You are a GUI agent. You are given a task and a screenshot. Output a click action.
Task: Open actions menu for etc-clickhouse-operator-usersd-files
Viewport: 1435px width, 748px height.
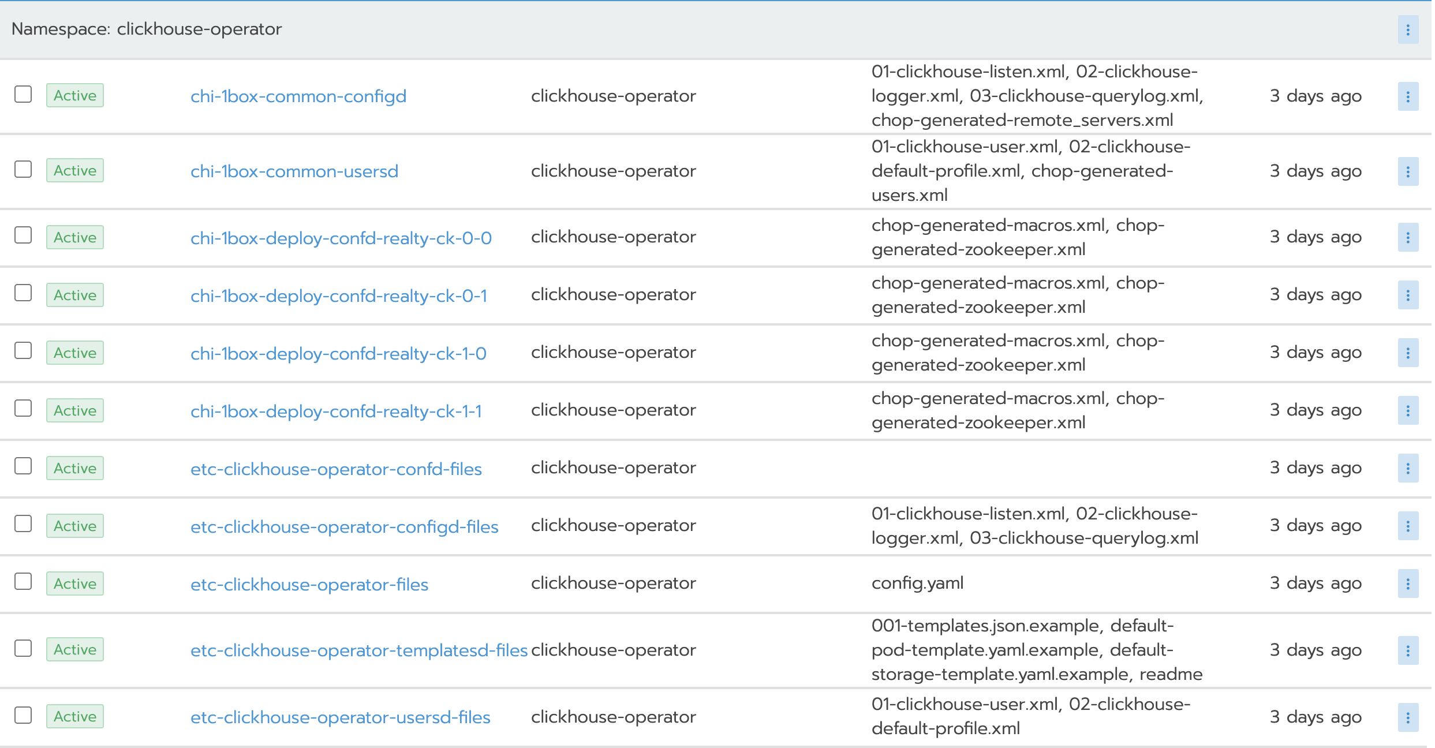1407,717
